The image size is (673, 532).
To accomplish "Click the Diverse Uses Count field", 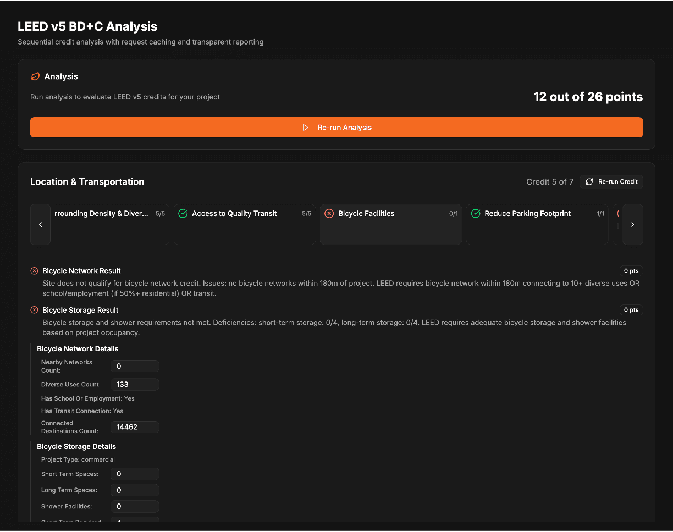I will coord(135,385).
